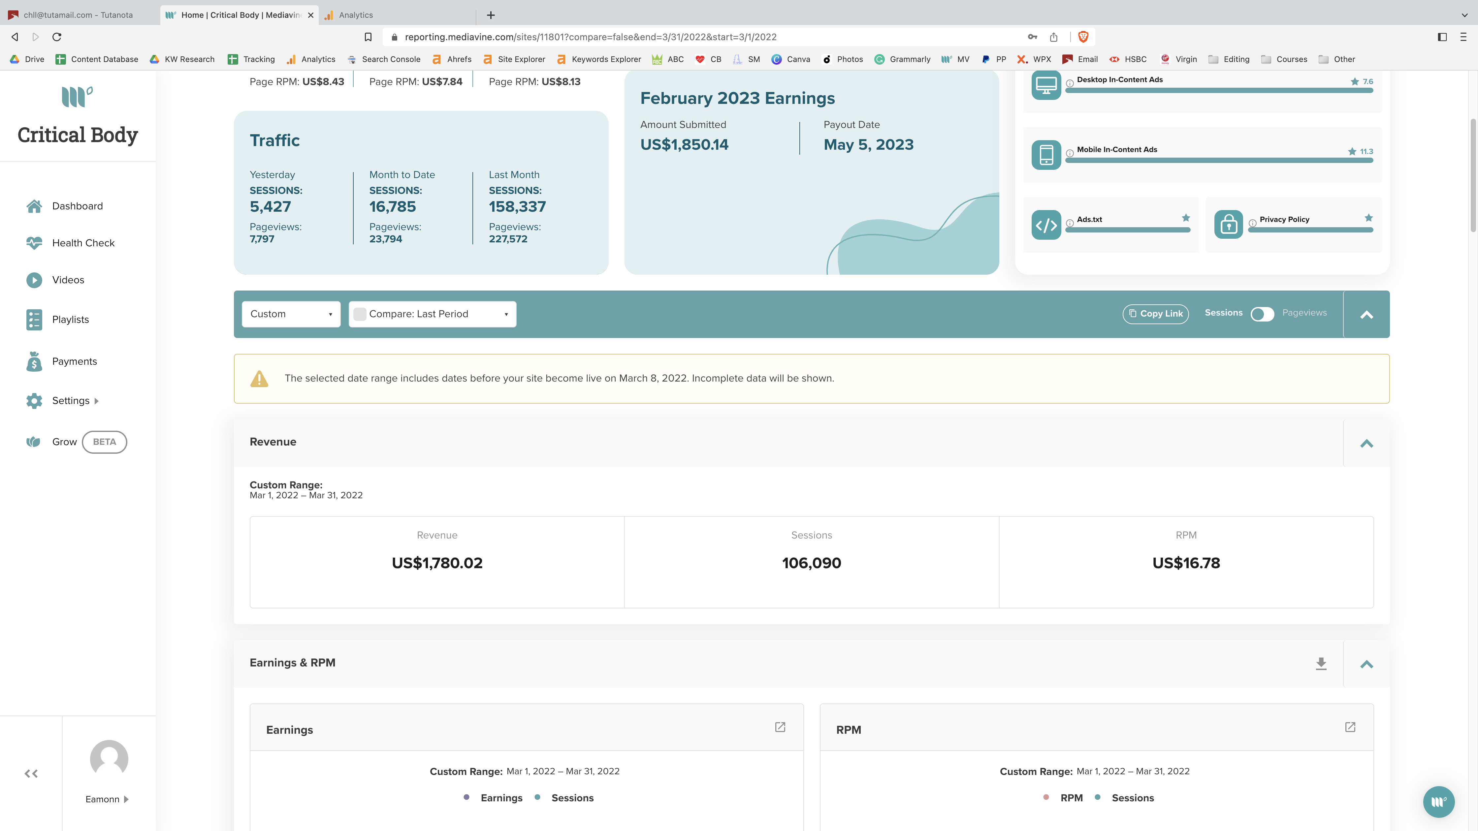Open Earnings chart in expanded view

[x=780, y=727]
